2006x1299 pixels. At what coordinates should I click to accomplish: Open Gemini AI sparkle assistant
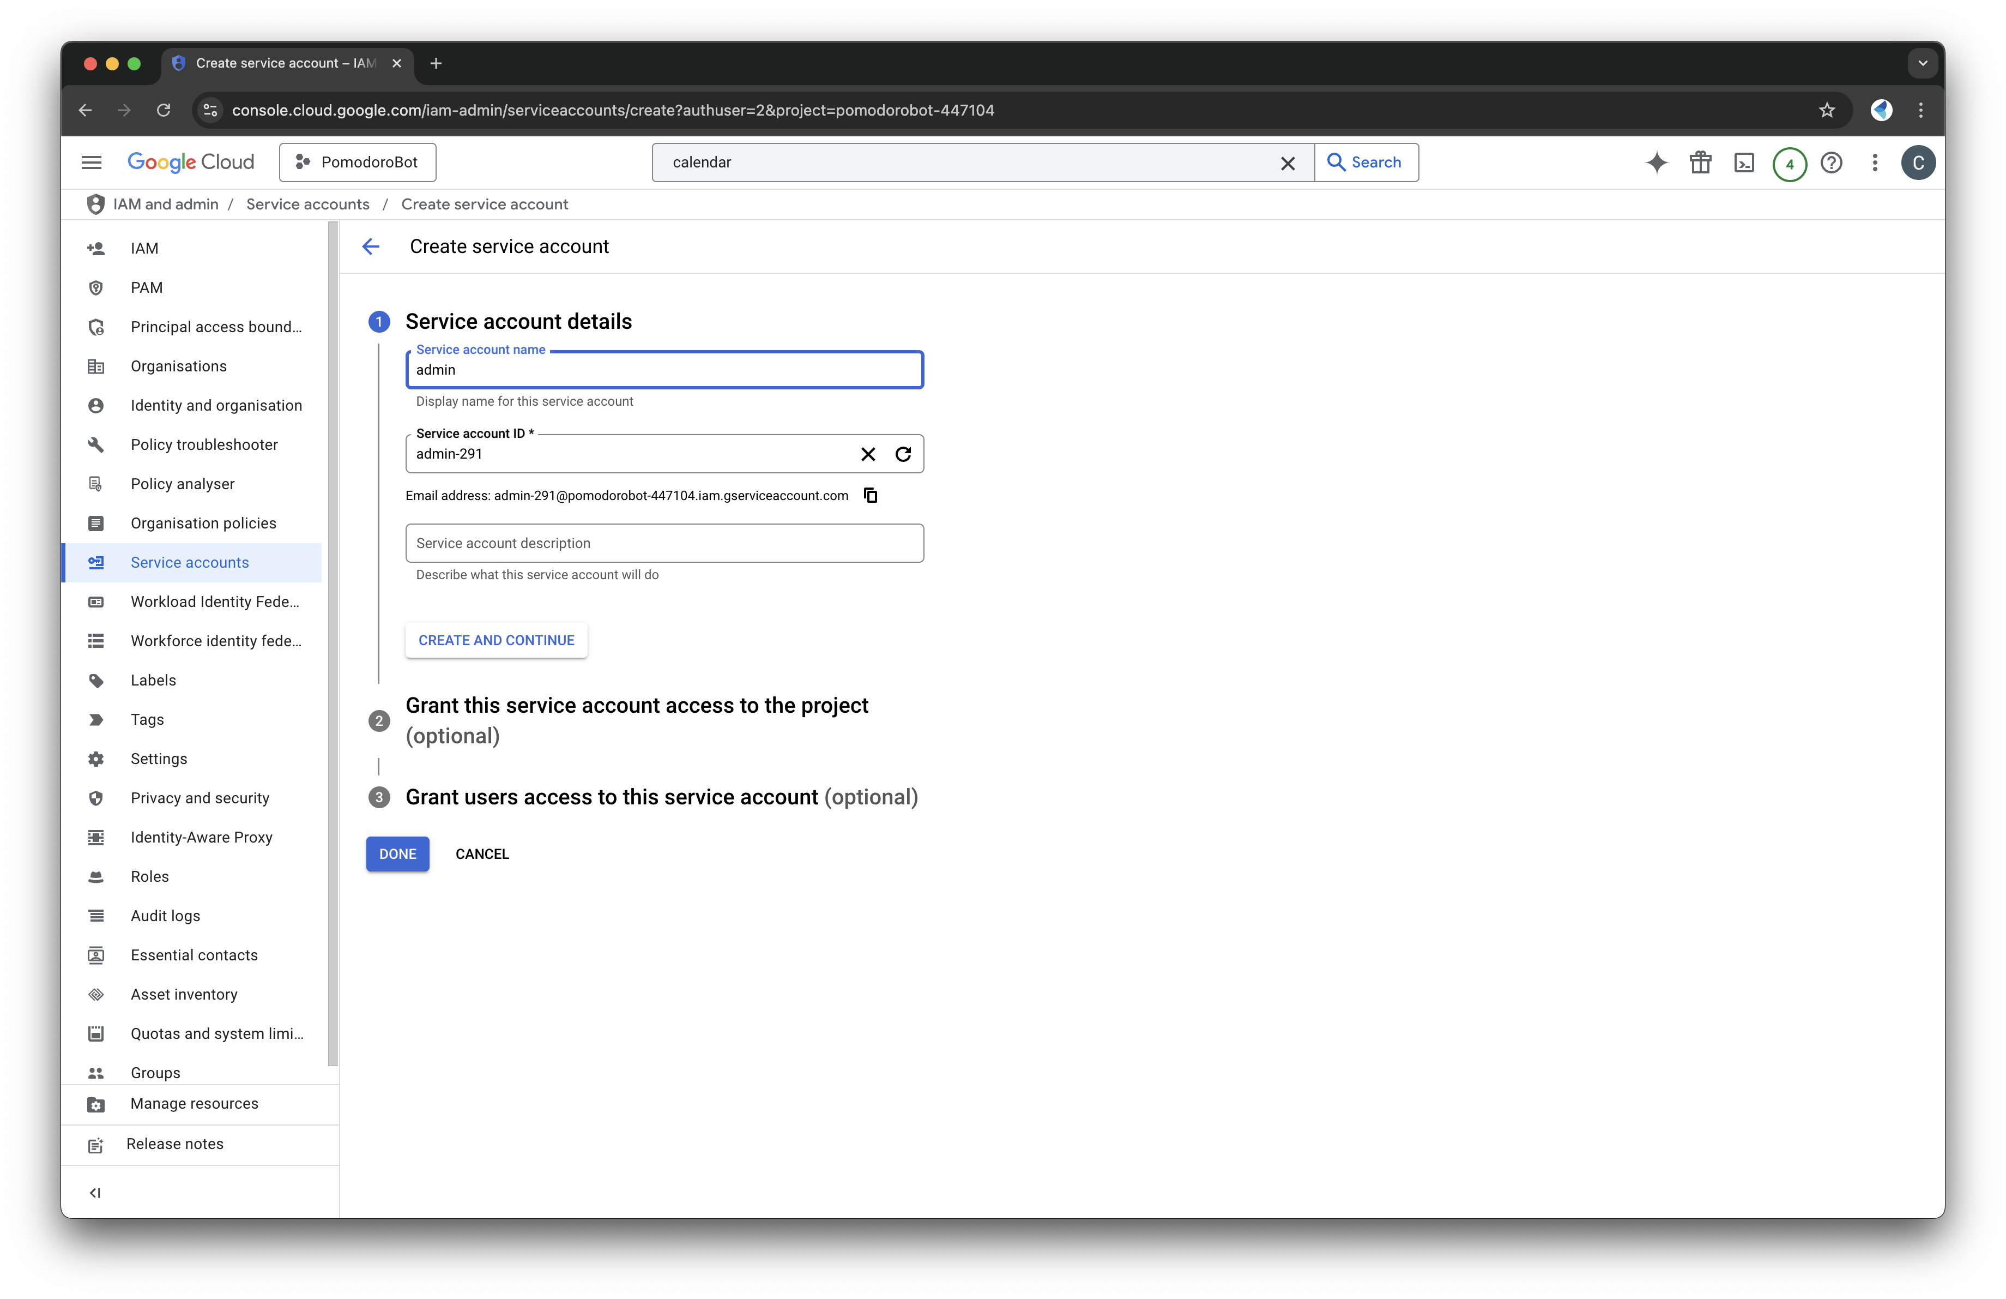(1656, 162)
